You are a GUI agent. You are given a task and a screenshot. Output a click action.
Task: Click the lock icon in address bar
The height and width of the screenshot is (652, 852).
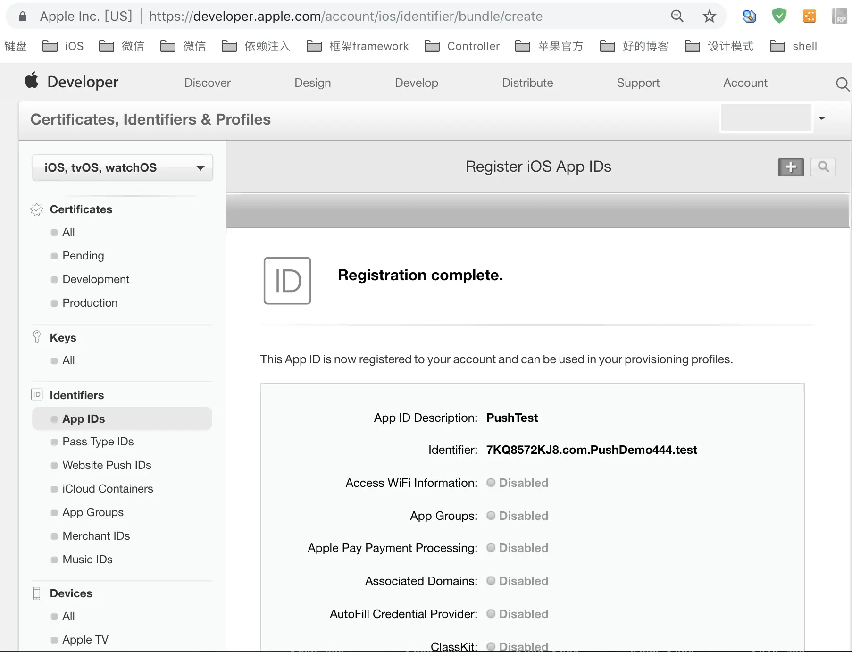(x=22, y=17)
